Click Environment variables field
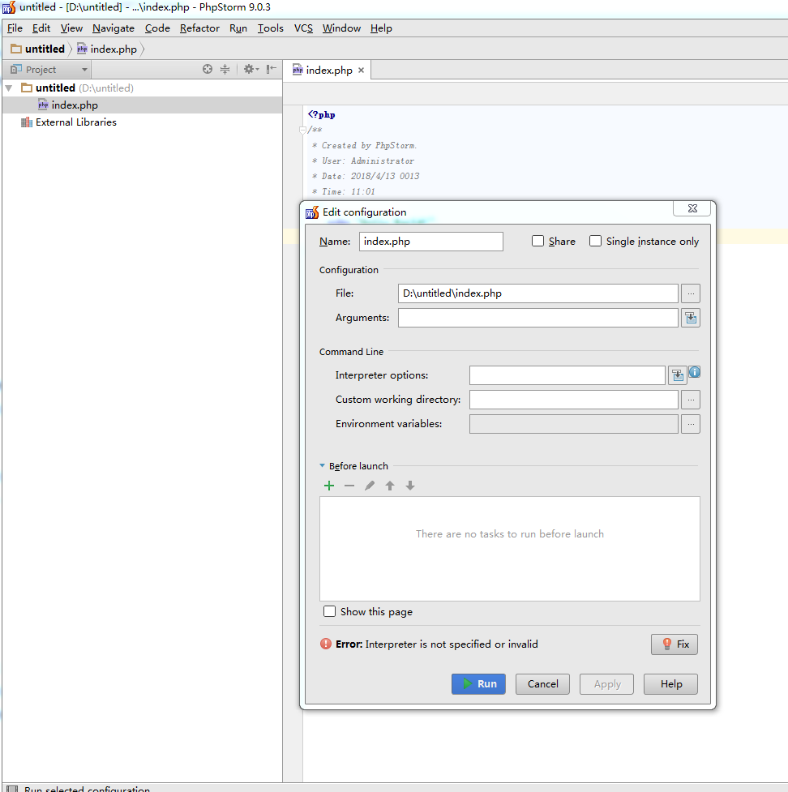Viewport: 788px width, 792px height. click(x=574, y=424)
